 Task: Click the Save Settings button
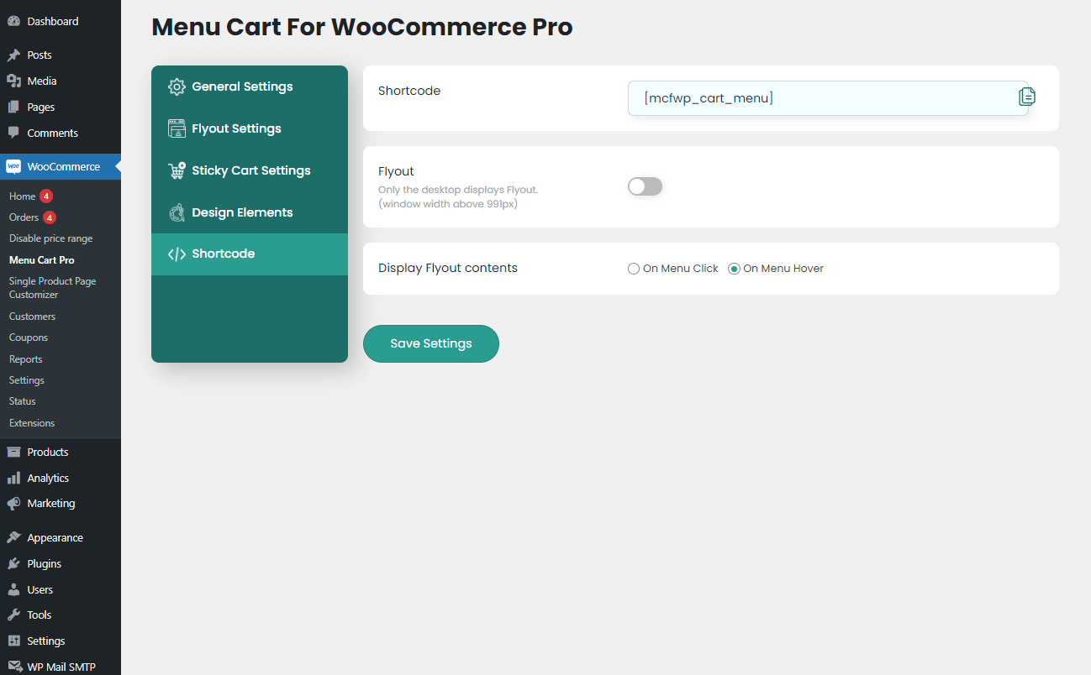[x=431, y=343]
